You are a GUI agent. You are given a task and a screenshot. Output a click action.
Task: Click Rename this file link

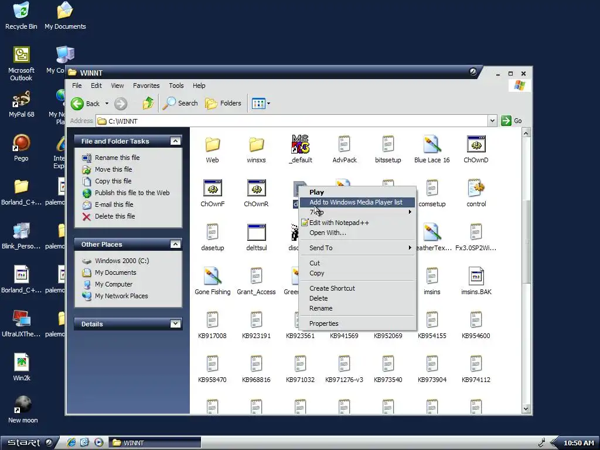tap(117, 158)
